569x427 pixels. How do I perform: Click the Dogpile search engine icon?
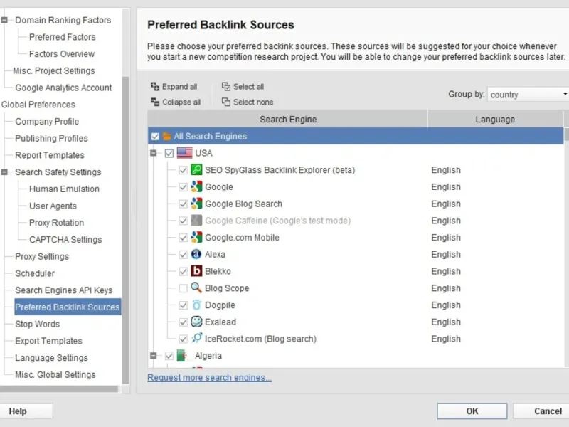point(197,305)
